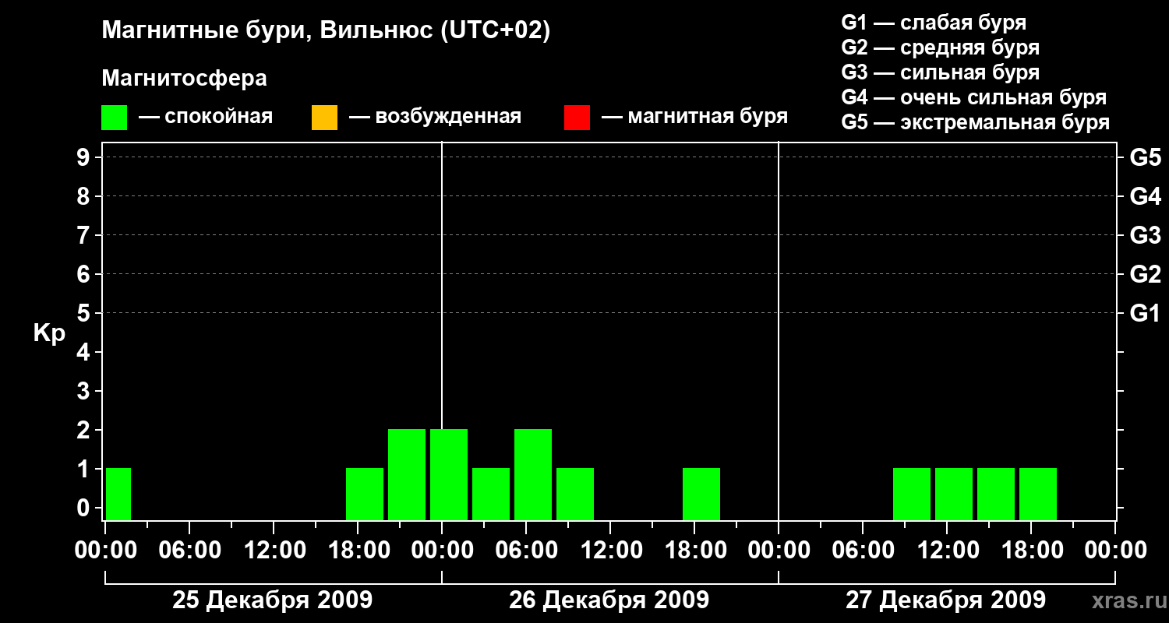Click the Kp 1 bar at 18:00 on 25 December
The image size is (1169, 623).
[365, 494]
